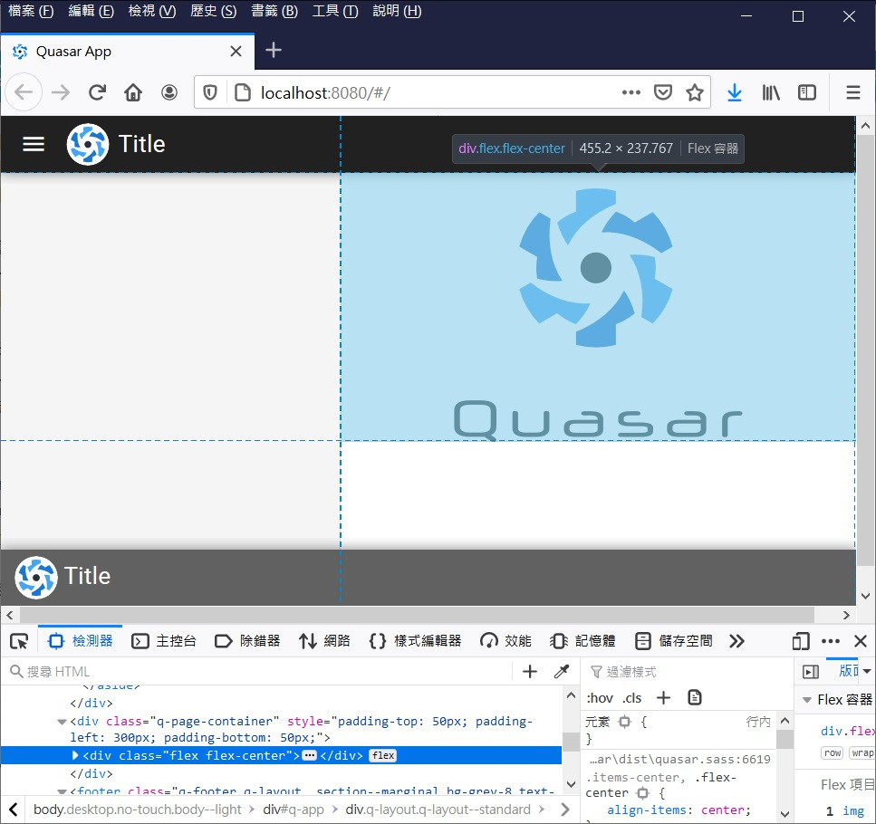Open the sidebar tab list dropdown
The width and height of the screenshot is (876, 824).
point(867,671)
